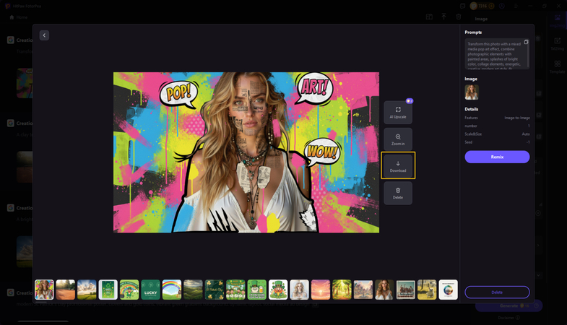Click the upload arrow icon in top toolbar
Image resolution: width=567 pixels, height=325 pixels.
point(443,17)
